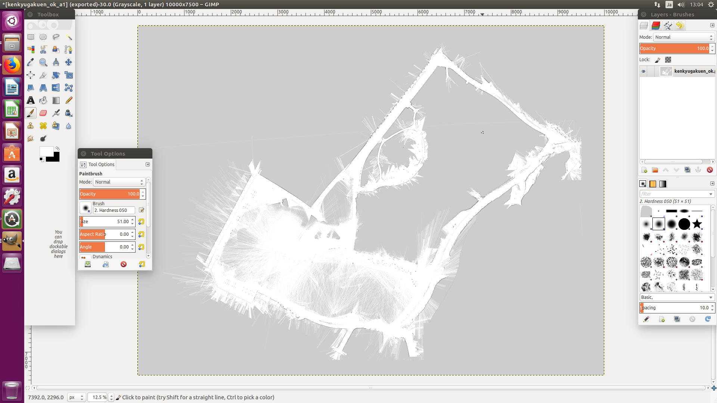Click the Reset Size button in Tool Options
This screenshot has width=717, height=403.
pos(141,222)
